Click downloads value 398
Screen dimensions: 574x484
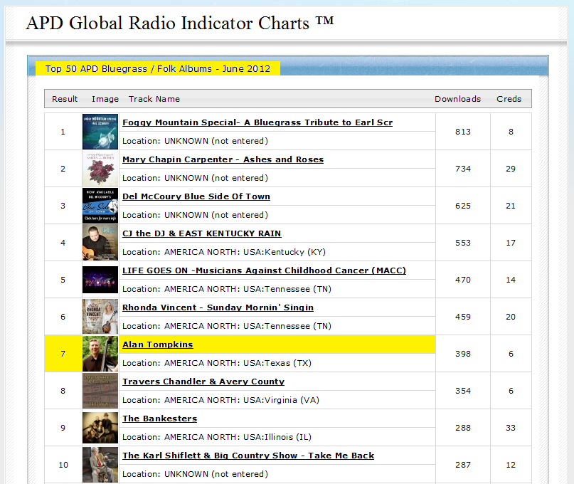point(463,354)
